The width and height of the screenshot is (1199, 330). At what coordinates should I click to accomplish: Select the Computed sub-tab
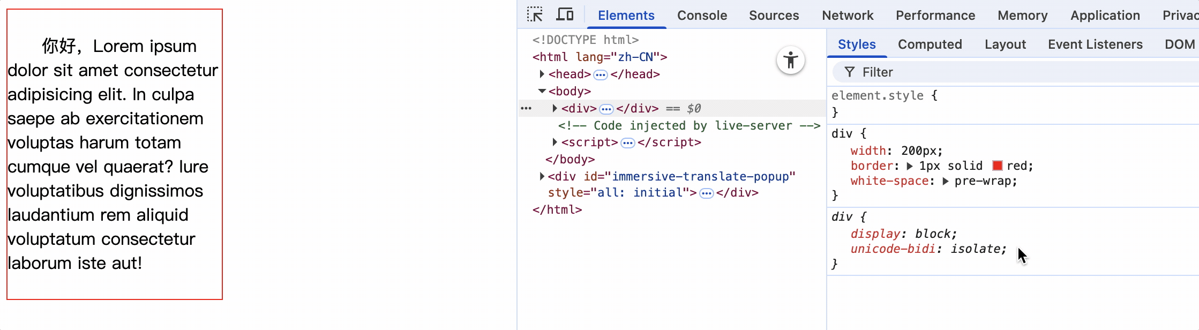coord(930,44)
